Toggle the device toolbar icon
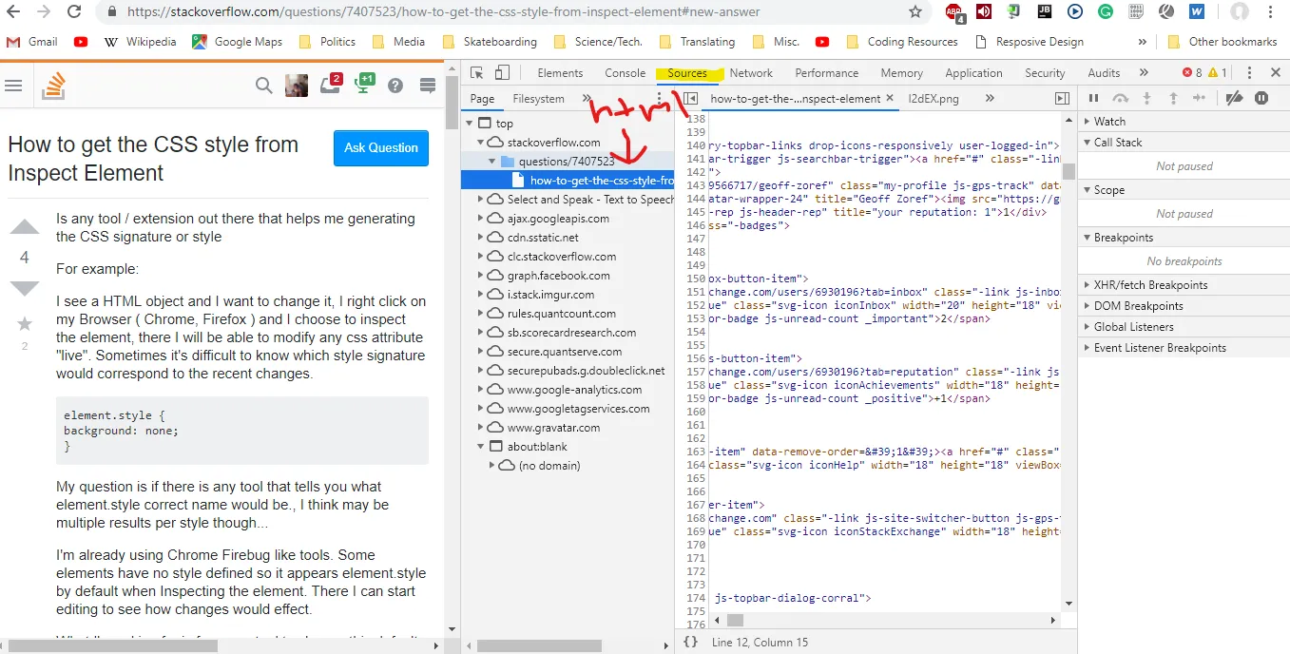 (x=502, y=73)
